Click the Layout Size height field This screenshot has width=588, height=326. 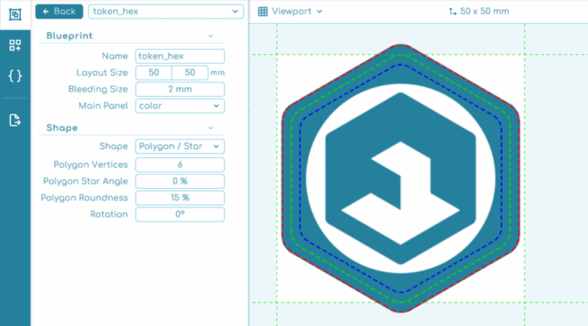pos(190,73)
